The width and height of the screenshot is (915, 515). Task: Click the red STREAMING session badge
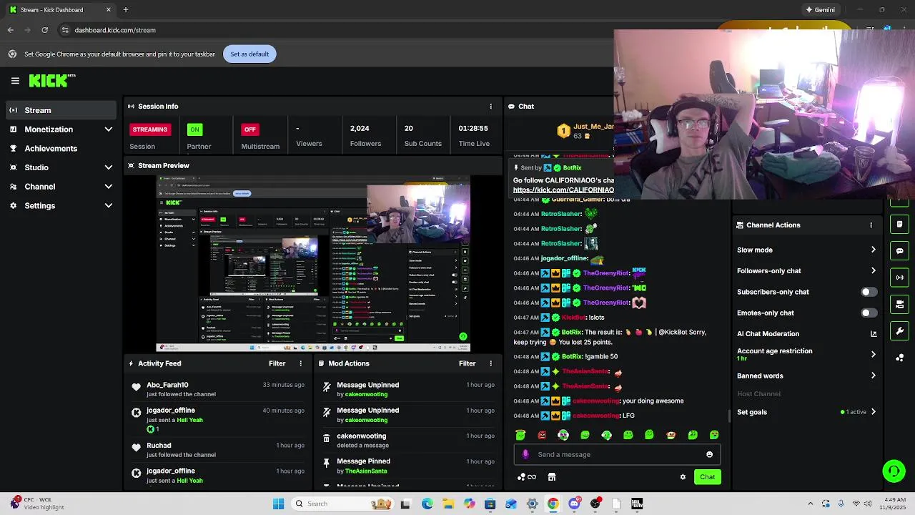tap(150, 129)
